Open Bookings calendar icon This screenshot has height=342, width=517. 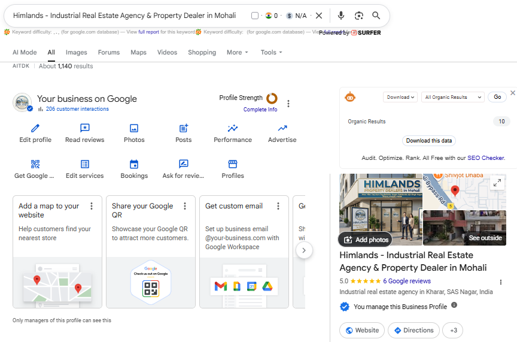point(134,164)
